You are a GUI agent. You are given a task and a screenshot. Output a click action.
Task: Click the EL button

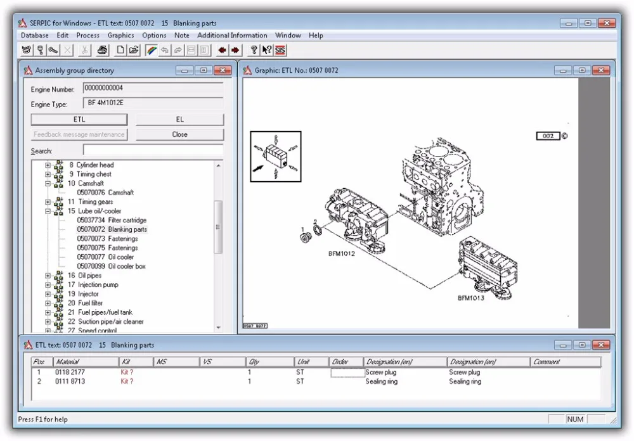coord(179,119)
